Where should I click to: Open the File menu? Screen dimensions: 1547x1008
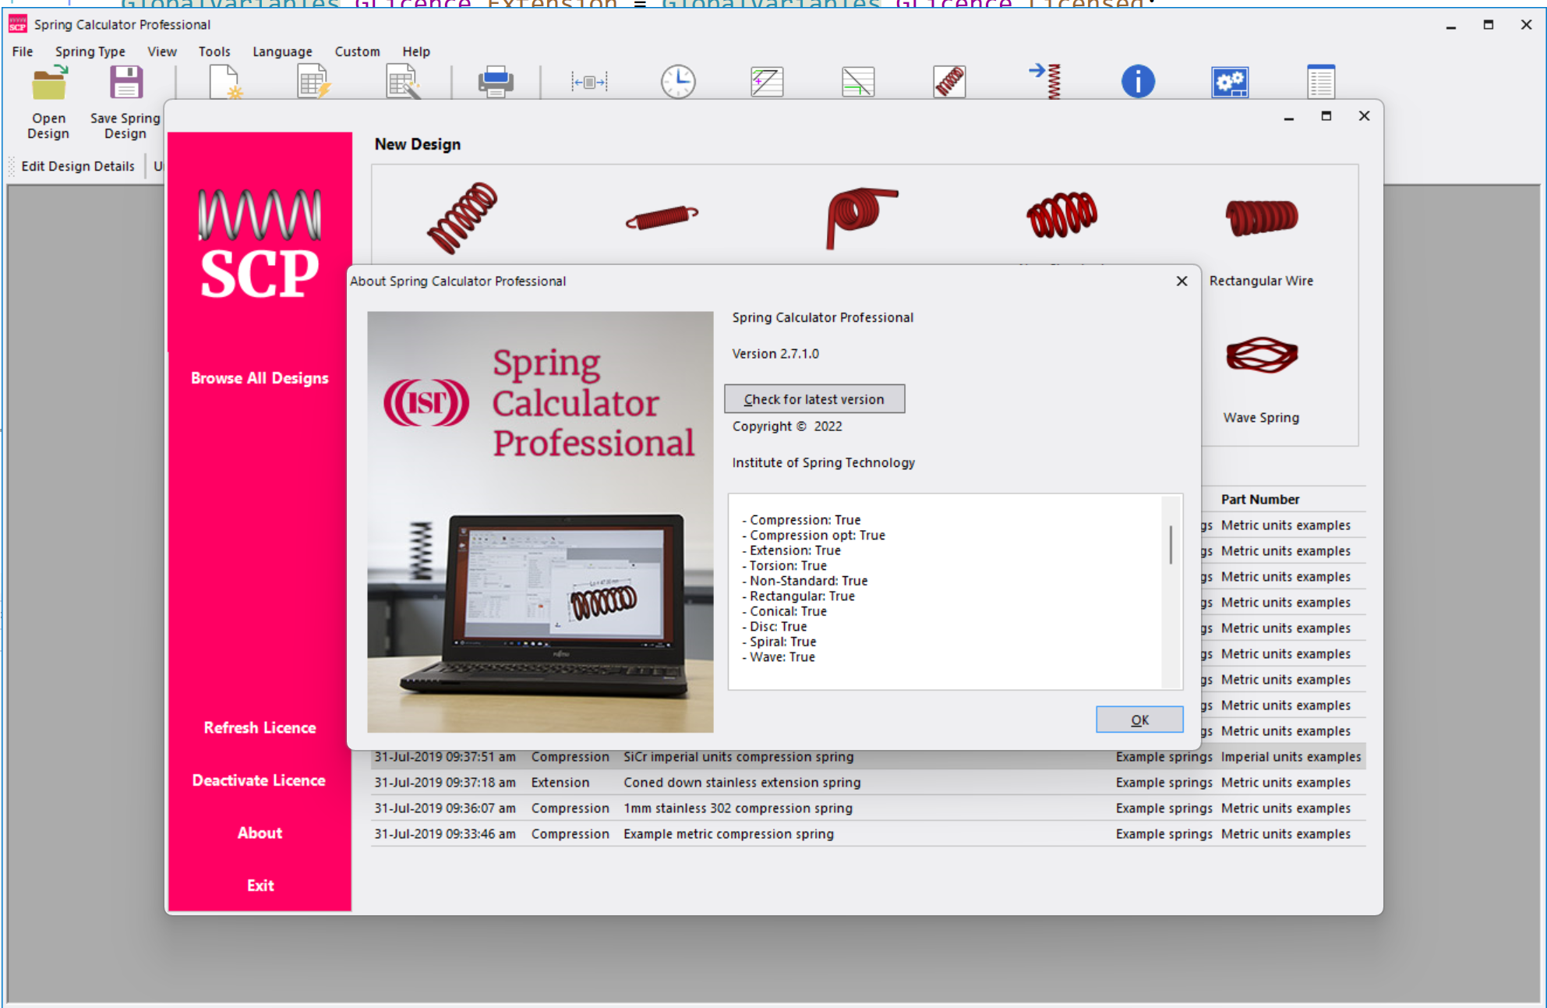23,51
